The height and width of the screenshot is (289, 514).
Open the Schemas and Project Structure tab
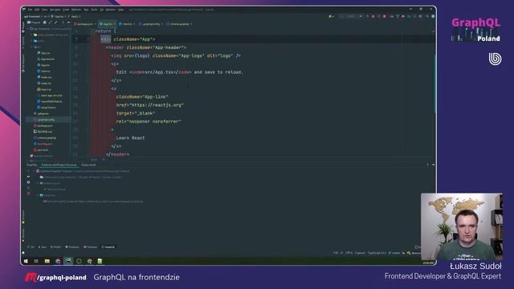click(x=59, y=165)
